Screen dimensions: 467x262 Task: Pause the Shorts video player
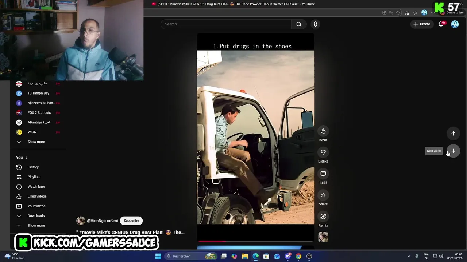click(255, 137)
